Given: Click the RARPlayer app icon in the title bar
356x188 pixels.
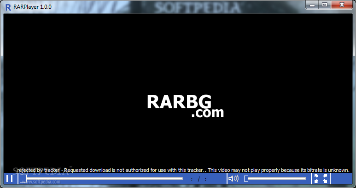Looking at the screenshot, I should point(8,7).
